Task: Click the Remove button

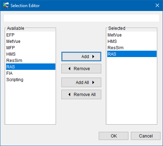Action: (81, 69)
